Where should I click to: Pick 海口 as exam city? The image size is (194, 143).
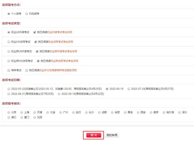coord(9,117)
